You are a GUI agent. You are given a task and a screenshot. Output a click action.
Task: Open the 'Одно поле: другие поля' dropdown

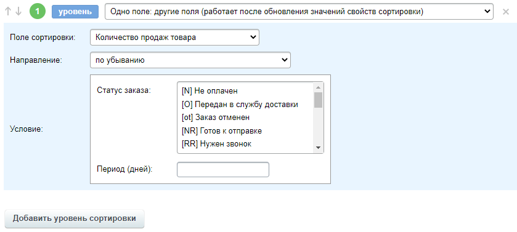[x=299, y=12]
